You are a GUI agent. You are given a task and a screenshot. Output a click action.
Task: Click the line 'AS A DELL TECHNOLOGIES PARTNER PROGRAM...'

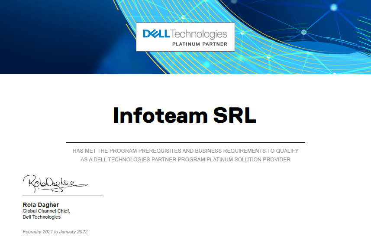tap(185, 160)
